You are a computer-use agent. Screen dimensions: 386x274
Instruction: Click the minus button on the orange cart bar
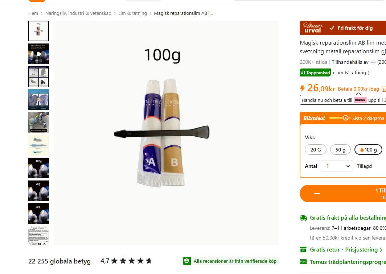[x=317, y=194]
